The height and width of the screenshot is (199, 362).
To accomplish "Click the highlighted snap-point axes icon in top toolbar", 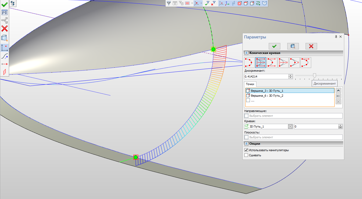I will tap(196, 3).
